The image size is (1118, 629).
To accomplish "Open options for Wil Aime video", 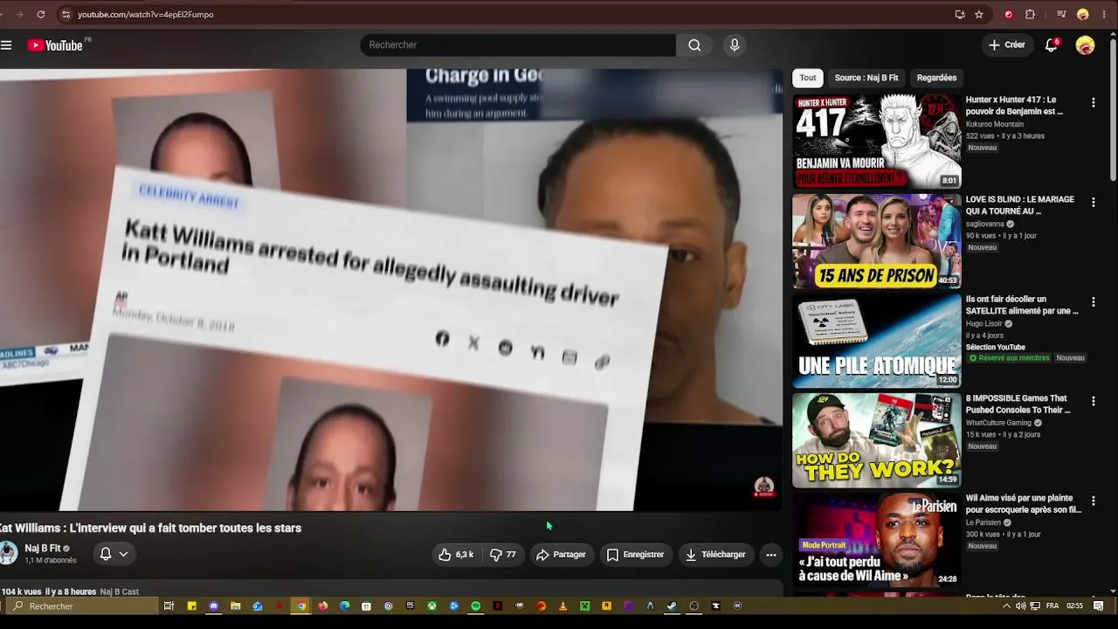I will tap(1093, 501).
